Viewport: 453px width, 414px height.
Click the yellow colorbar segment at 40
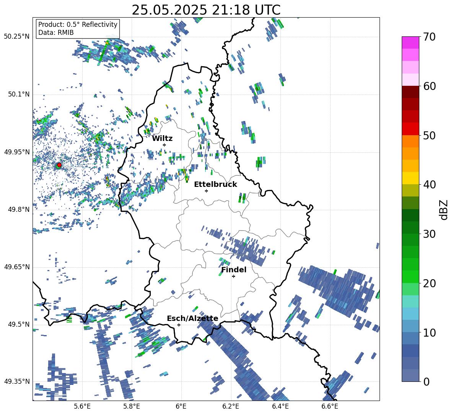coord(410,178)
